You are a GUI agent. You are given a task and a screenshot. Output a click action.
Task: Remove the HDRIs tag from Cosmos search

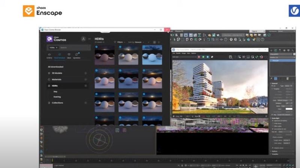pyautogui.click(x=57, y=48)
